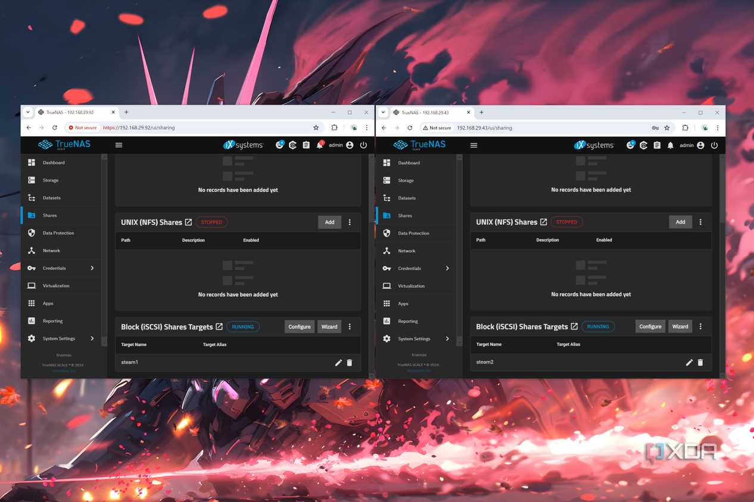Open Network in the left window sidebar
754x502 pixels.
(x=51, y=250)
